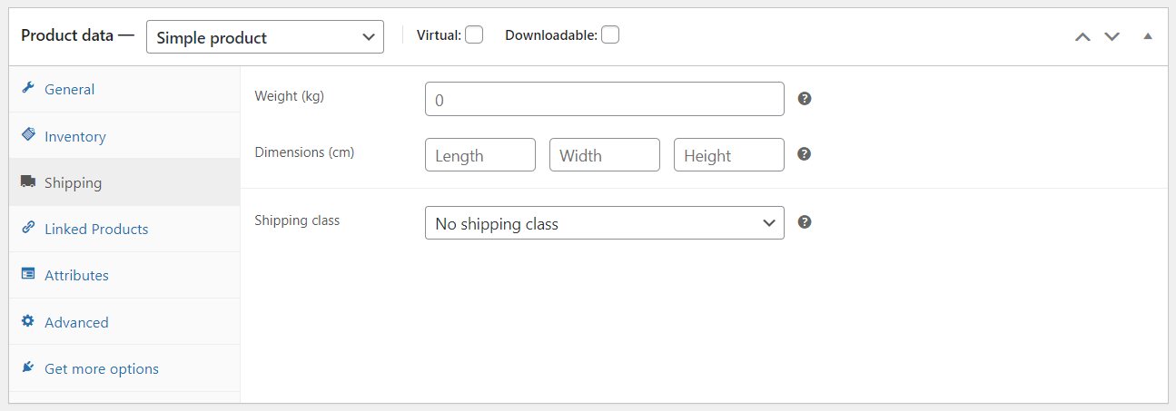The height and width of the screenshot is (411, 1176).
Task: Click the Shipping truck icon
Action: click(28, 182)
